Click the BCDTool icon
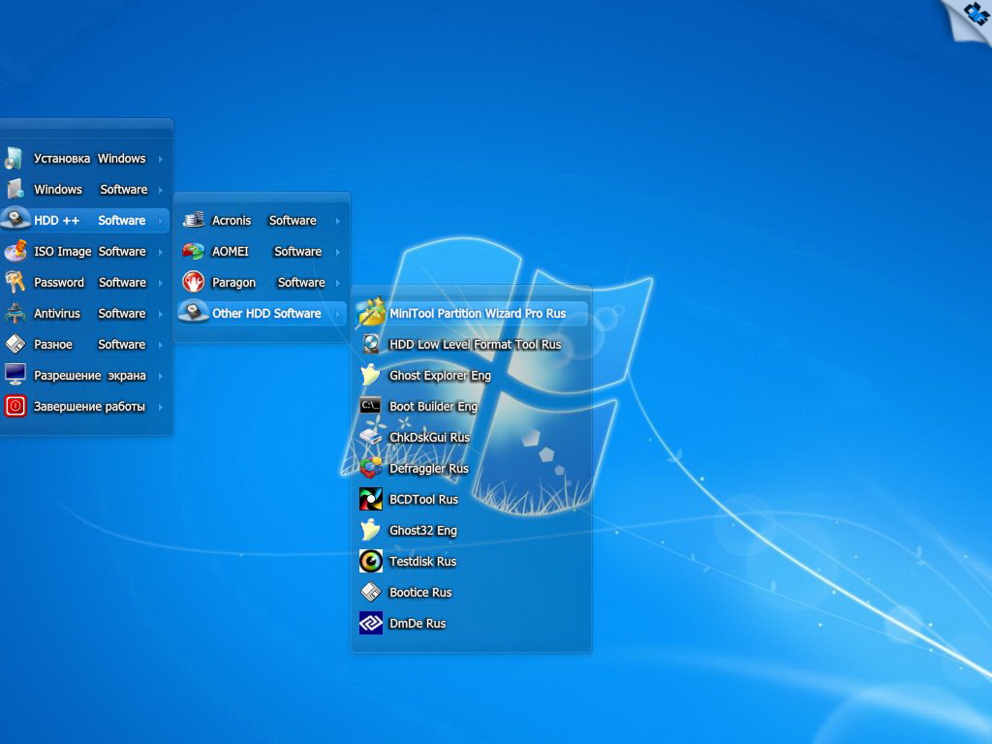Image resolution: width=992 pixels, height=744 pixels. (x=371, y=499)
